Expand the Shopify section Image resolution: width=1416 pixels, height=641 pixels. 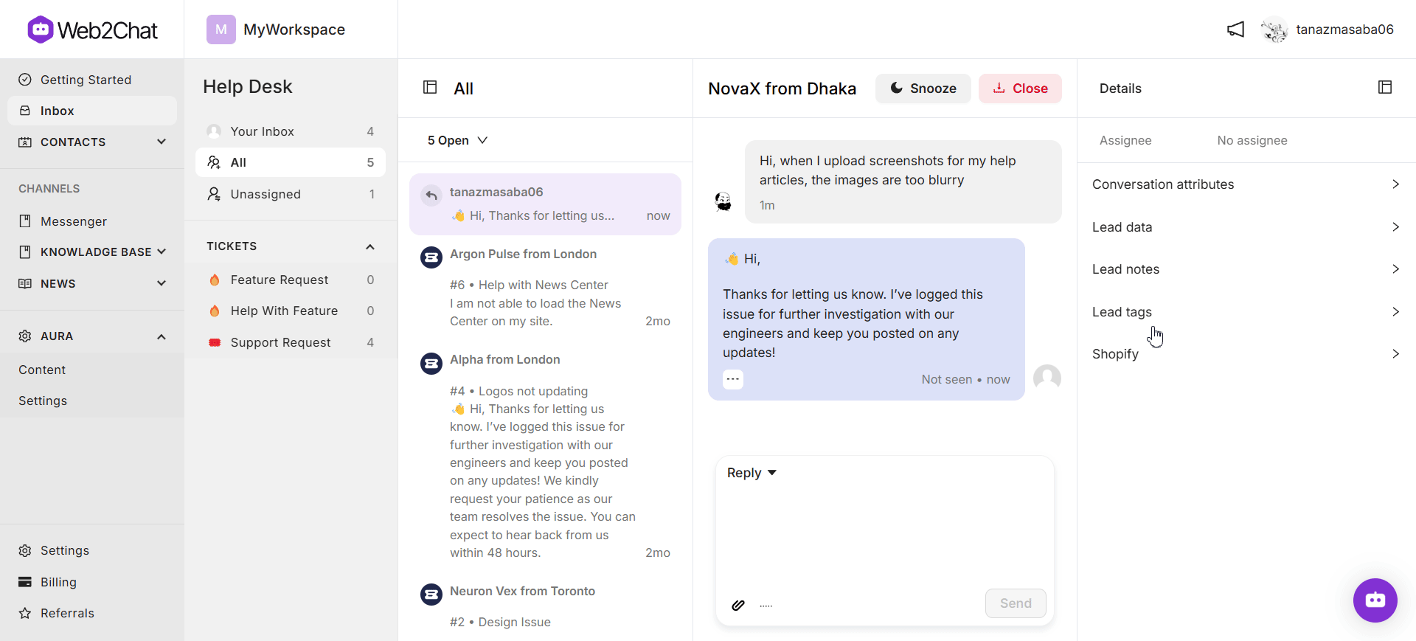[x=1246, y=354]
